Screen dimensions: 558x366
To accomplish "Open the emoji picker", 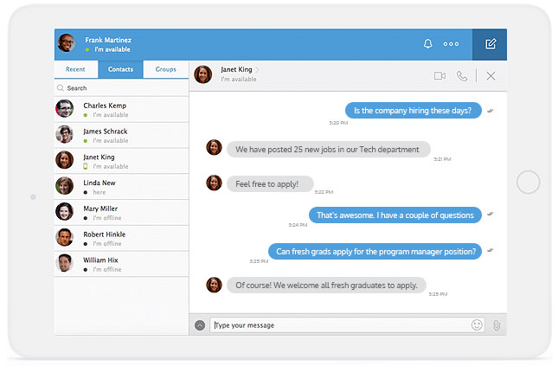I will (x=477, y=324).
